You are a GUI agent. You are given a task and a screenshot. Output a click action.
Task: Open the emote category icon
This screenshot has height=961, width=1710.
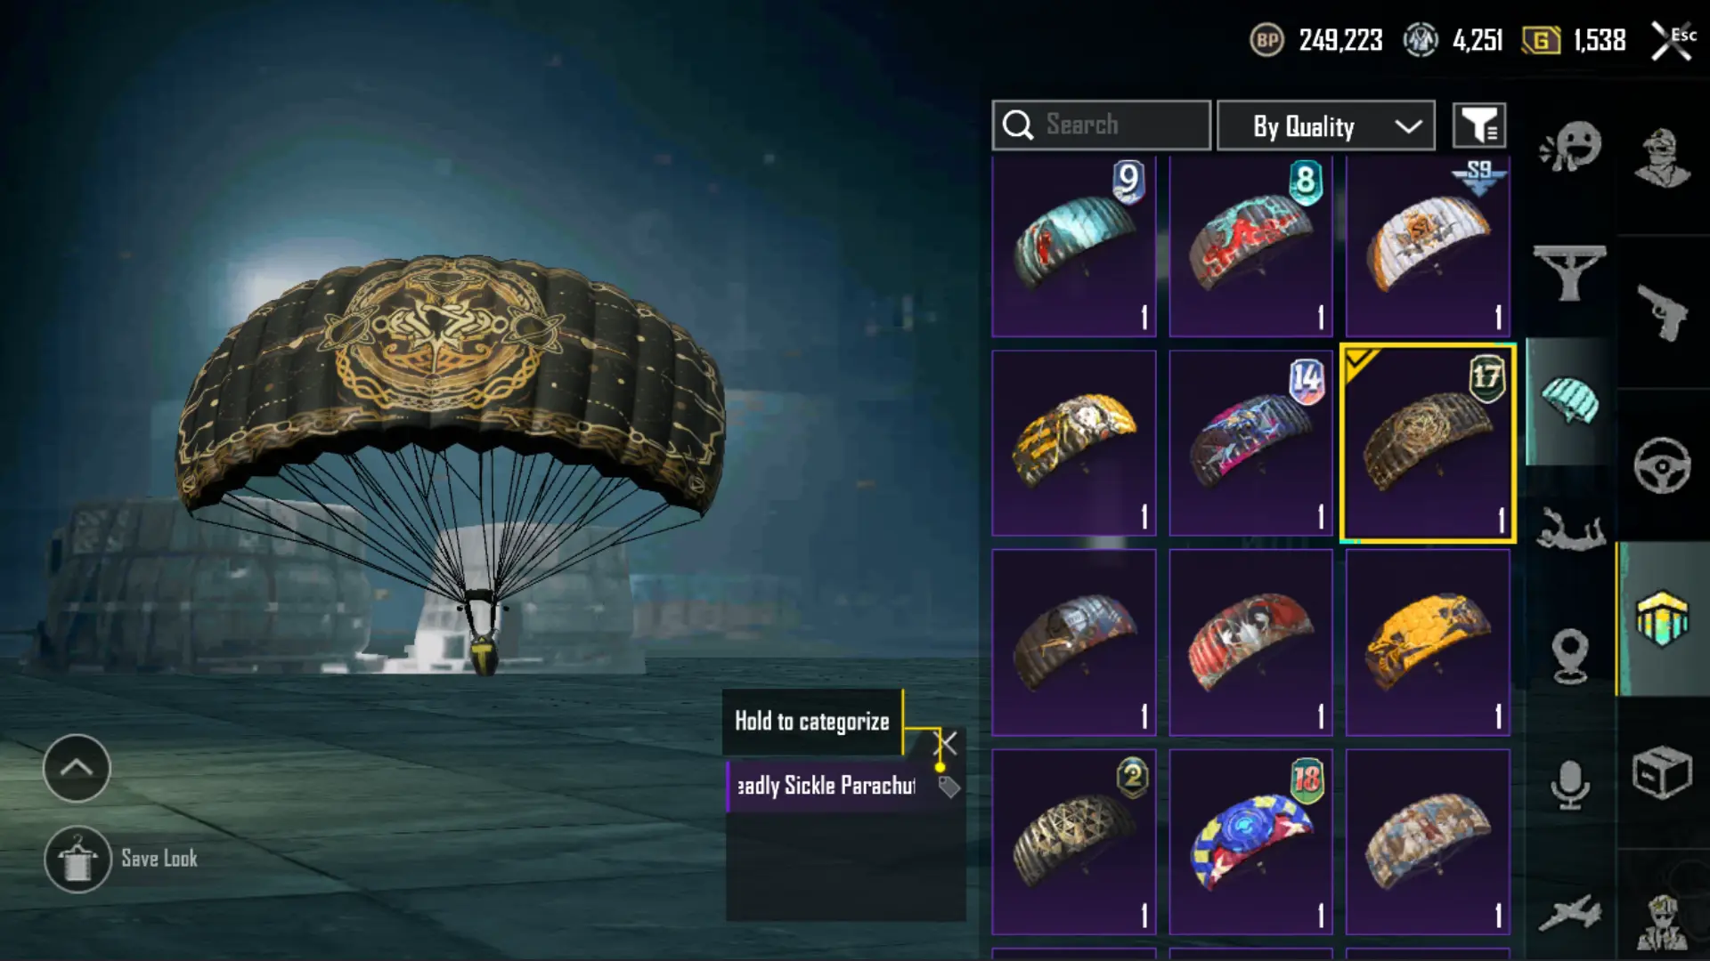[1570, 146]
